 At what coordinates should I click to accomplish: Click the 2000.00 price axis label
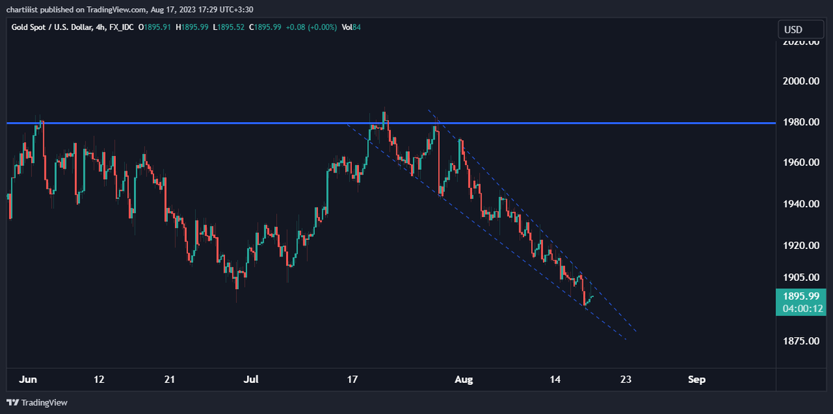[x=802, y=81]
